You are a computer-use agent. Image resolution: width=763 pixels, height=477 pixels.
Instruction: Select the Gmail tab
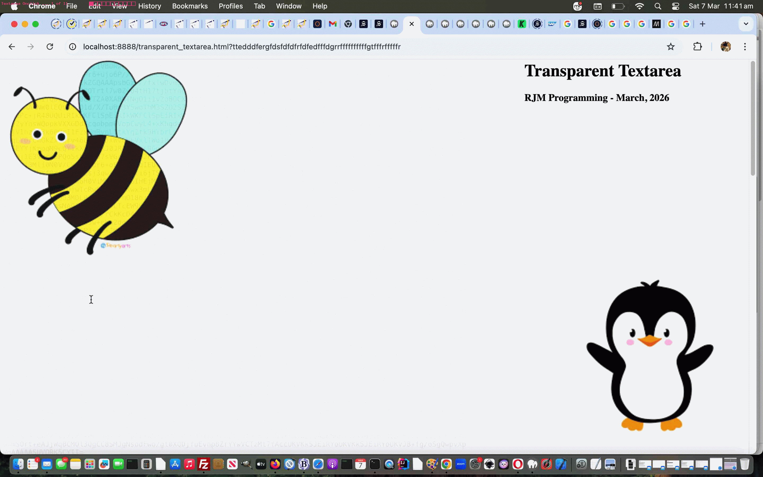click(333, 24)
